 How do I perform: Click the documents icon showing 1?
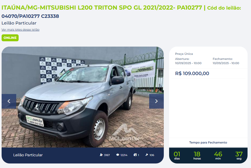click(135, 155)
